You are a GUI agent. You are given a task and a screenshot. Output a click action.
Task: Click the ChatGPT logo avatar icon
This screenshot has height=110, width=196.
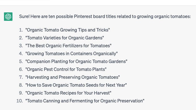coord(8,17)
